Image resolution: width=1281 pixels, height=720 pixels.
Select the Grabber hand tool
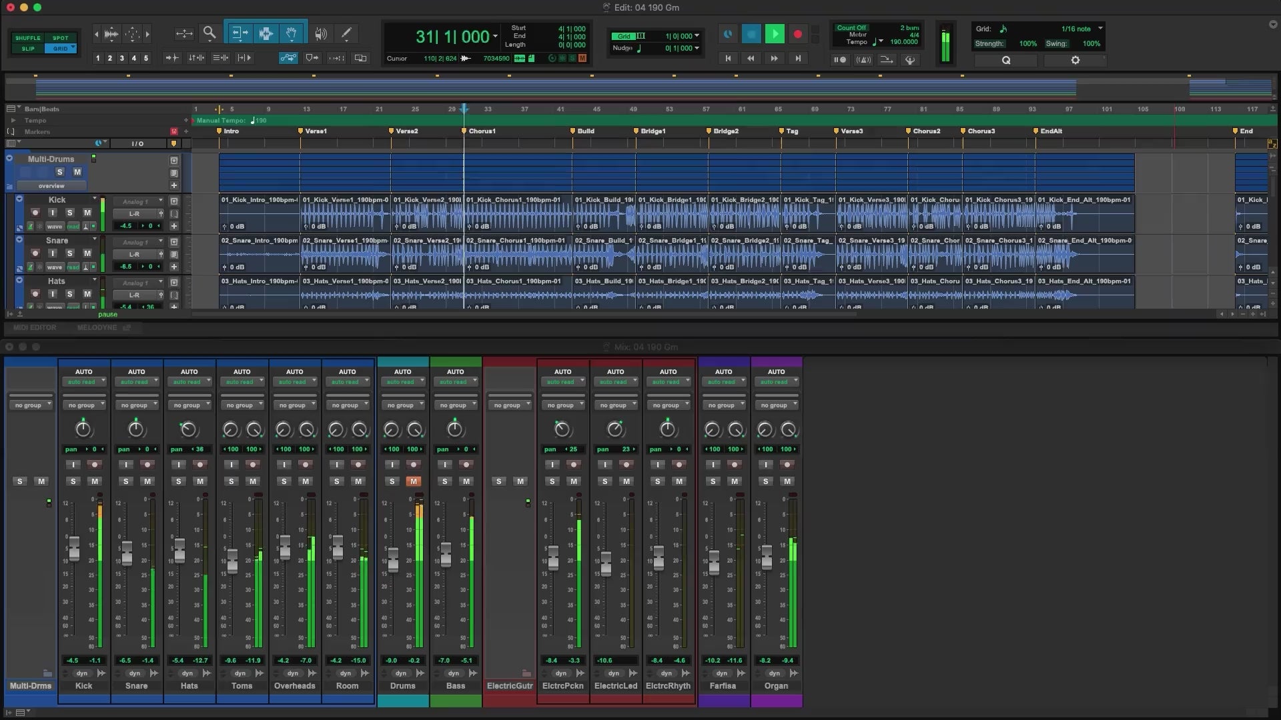pyautogui.click(x=292, y=33)
